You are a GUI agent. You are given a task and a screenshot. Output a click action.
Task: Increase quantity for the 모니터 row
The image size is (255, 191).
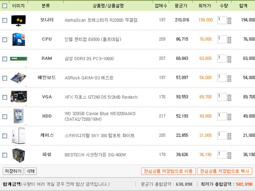tap(229, 19)
